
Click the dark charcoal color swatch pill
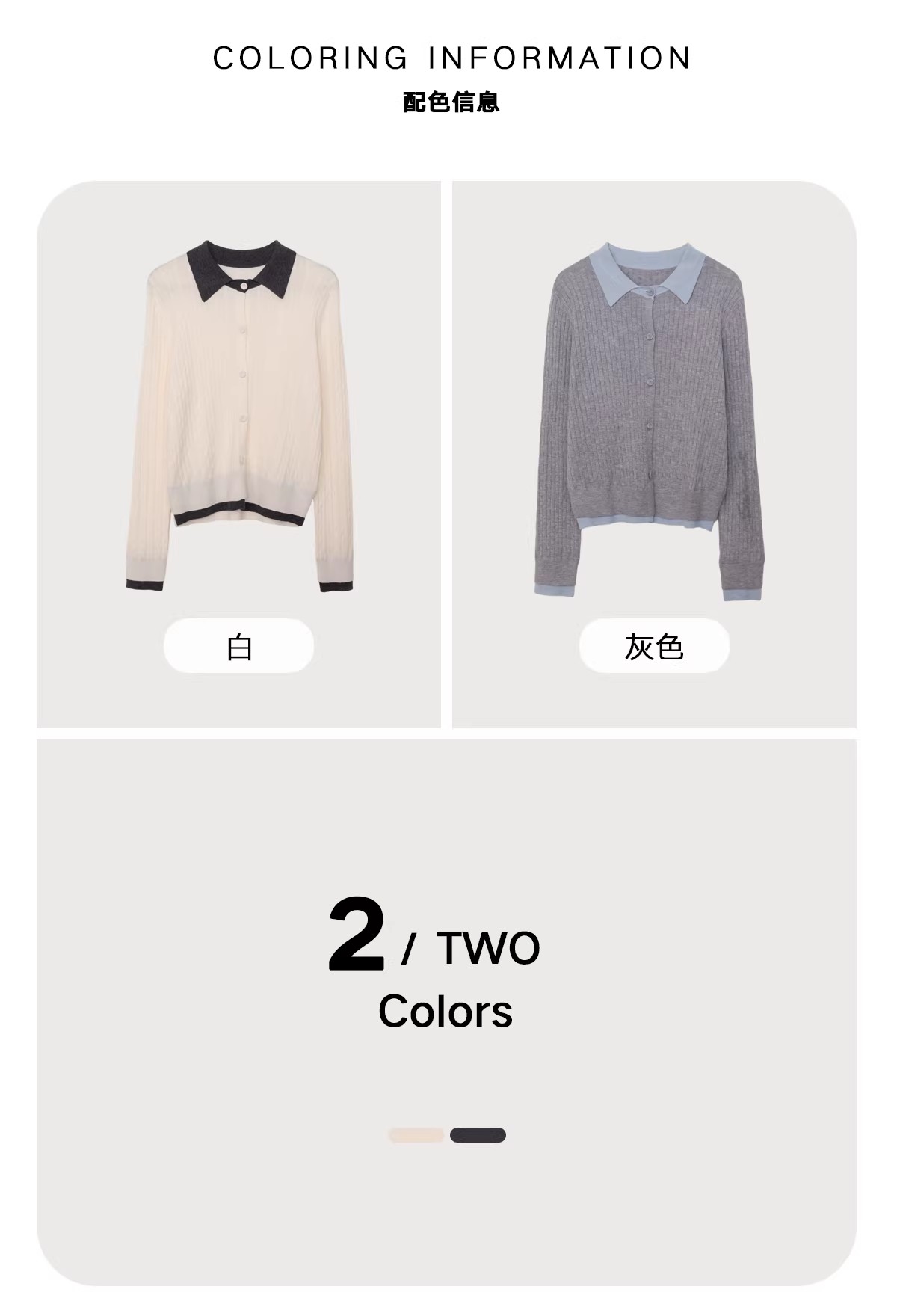pyautogui.click(x=478, y=1135)
